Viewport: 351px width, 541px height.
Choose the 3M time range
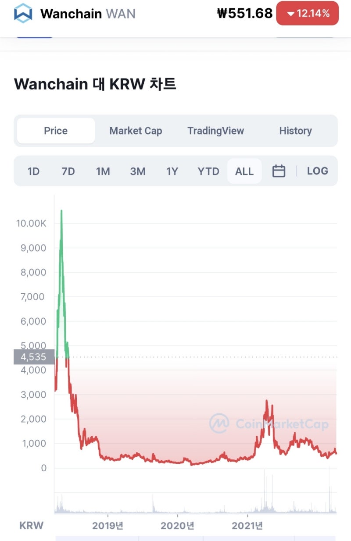click(x=137, y=171)
